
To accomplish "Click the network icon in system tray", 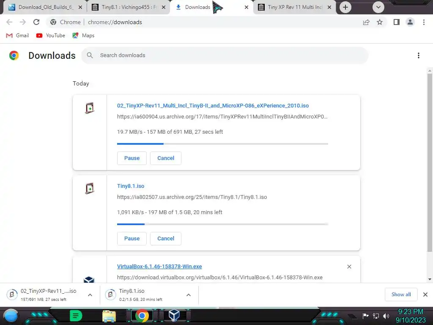I will (x=376, y=316).
